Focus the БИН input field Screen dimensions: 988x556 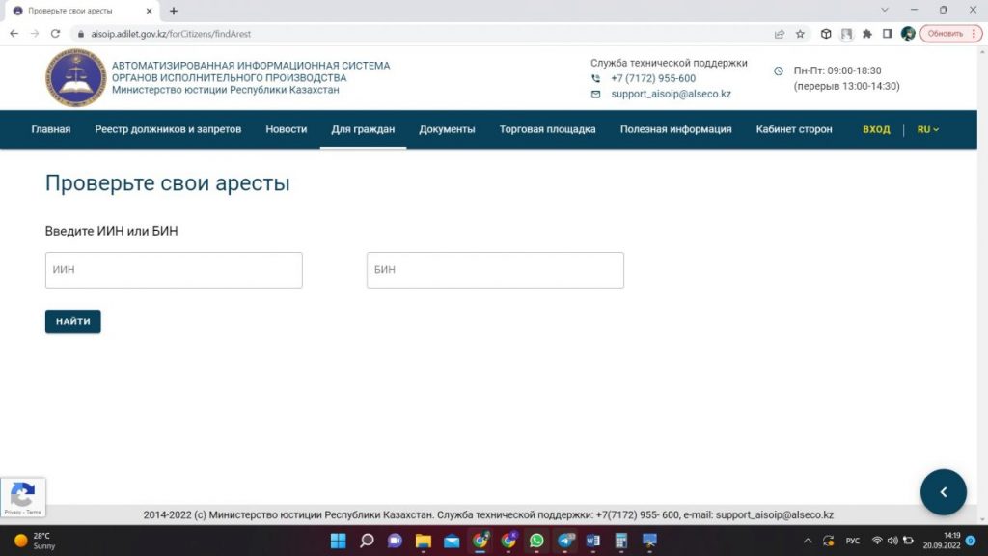(495, 270)
